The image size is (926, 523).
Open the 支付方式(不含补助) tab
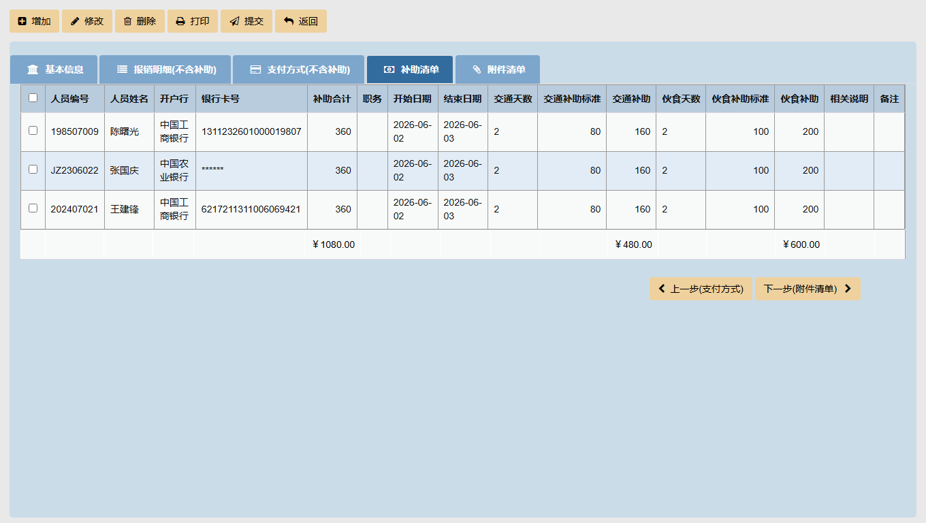299,69
